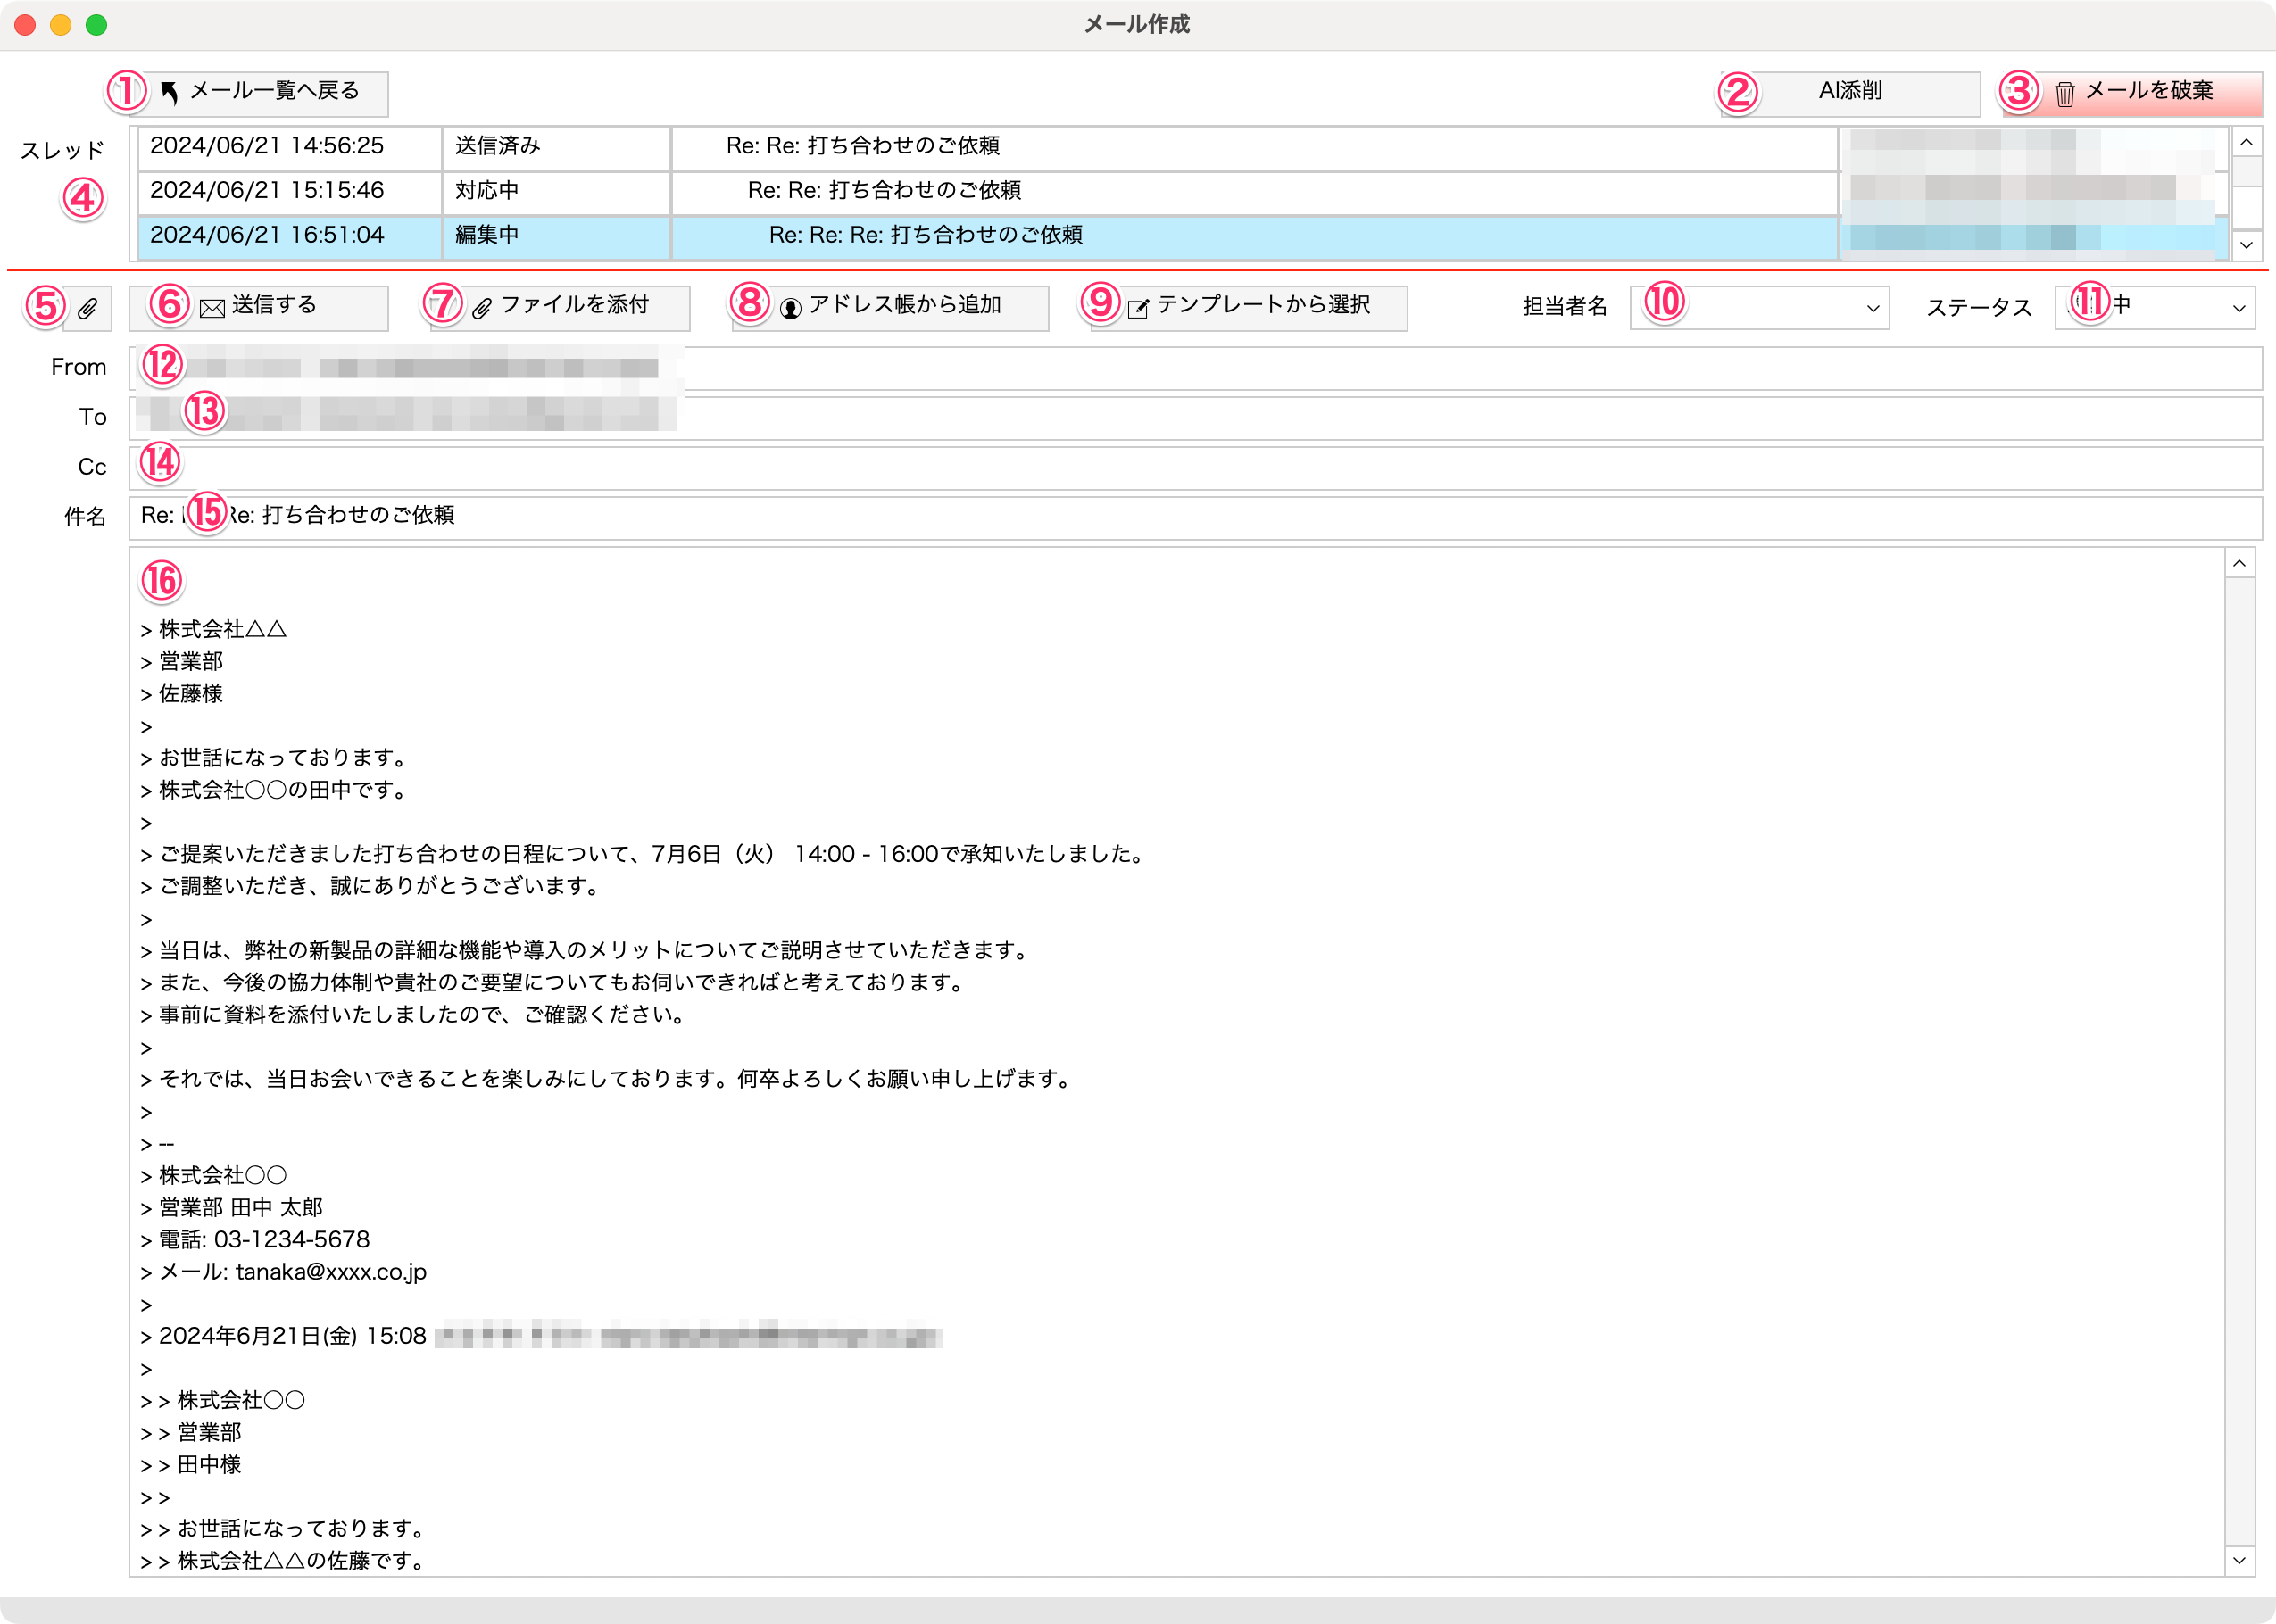Click the message body scroll-up arrow
2276x1624 pixels.
pos(2240,564)
